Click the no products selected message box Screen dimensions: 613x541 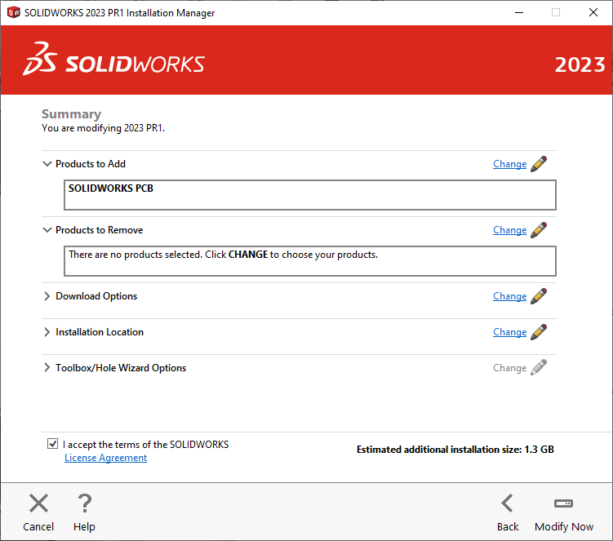pyautogui.click(x=310, y=261)
